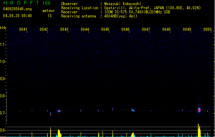Image resolution: width=215 pixels, height=137 pixels.
Task: Select the ICOM IC-575 53.7492 MHz receiver text
Action: [x=137, y=12]
